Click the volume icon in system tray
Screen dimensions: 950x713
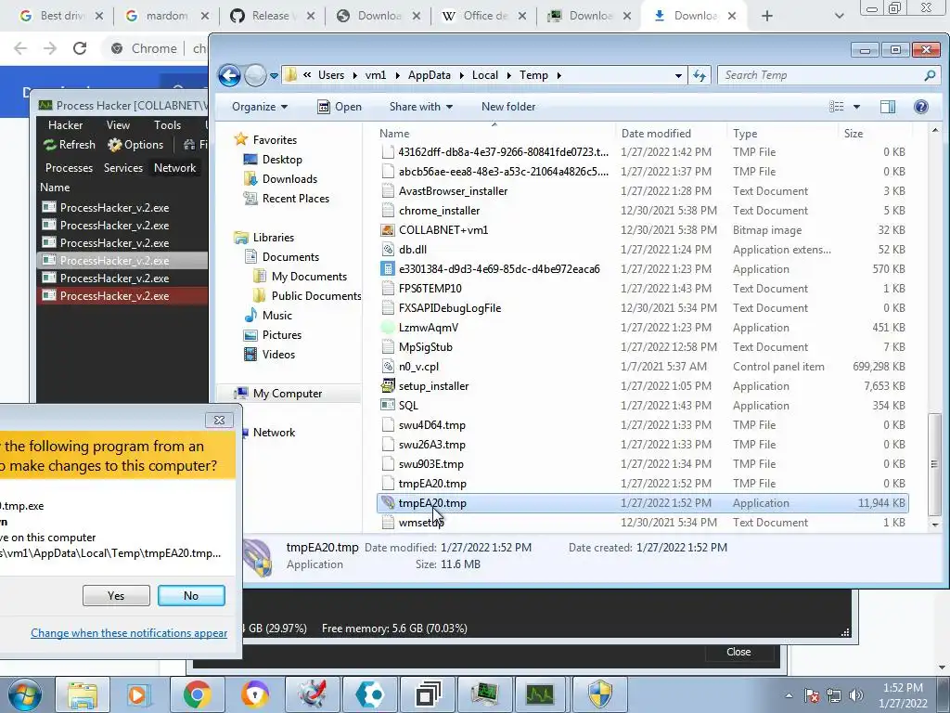coord(855,695)
